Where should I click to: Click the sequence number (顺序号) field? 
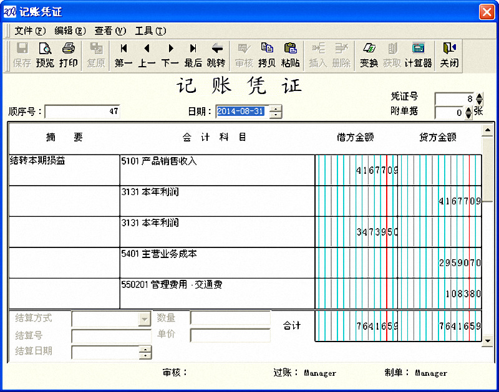pos(82,112)
